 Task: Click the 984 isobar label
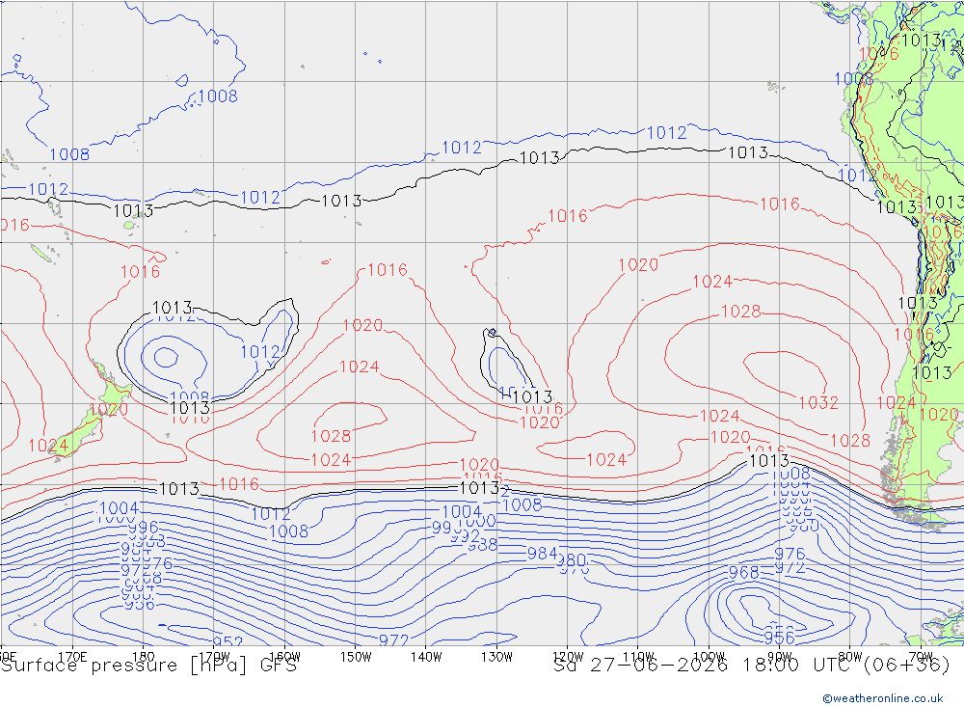point(542,554)
